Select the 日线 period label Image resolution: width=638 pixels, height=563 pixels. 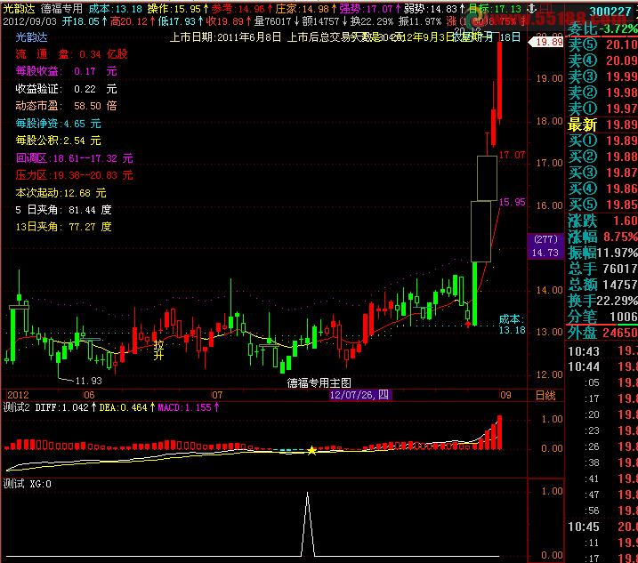coord(545,394)
